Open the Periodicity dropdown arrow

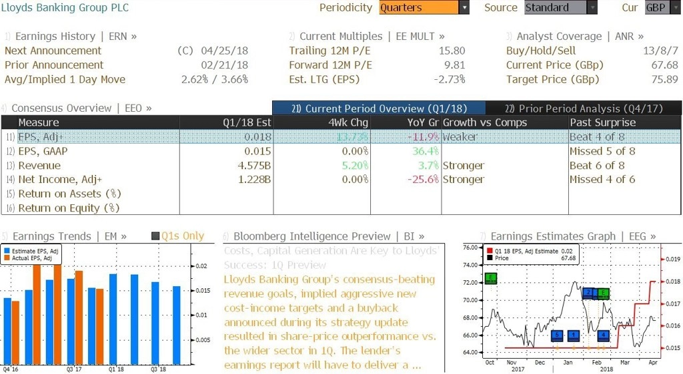coord(464,7)
